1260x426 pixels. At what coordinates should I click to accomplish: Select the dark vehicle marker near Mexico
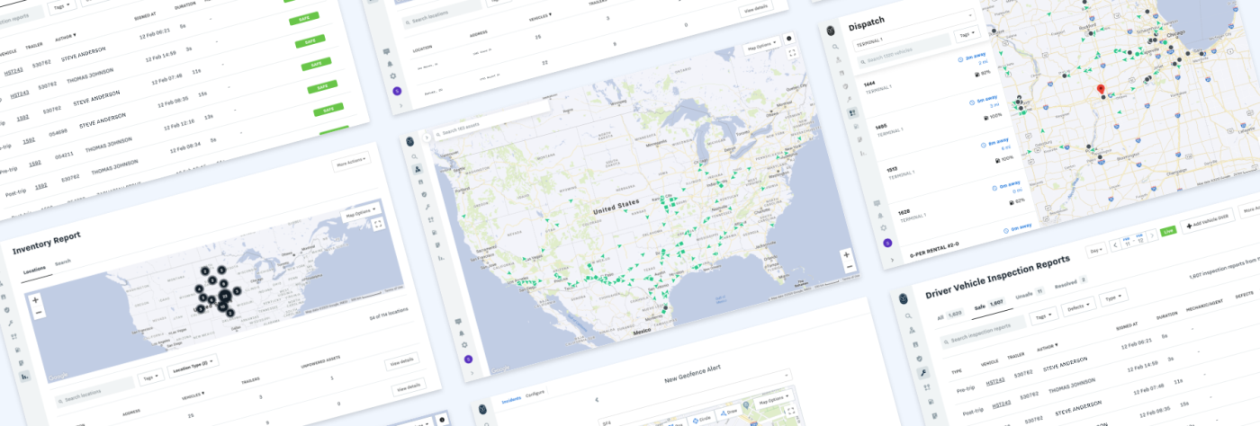pyautogui.click(x=665, y=308)
